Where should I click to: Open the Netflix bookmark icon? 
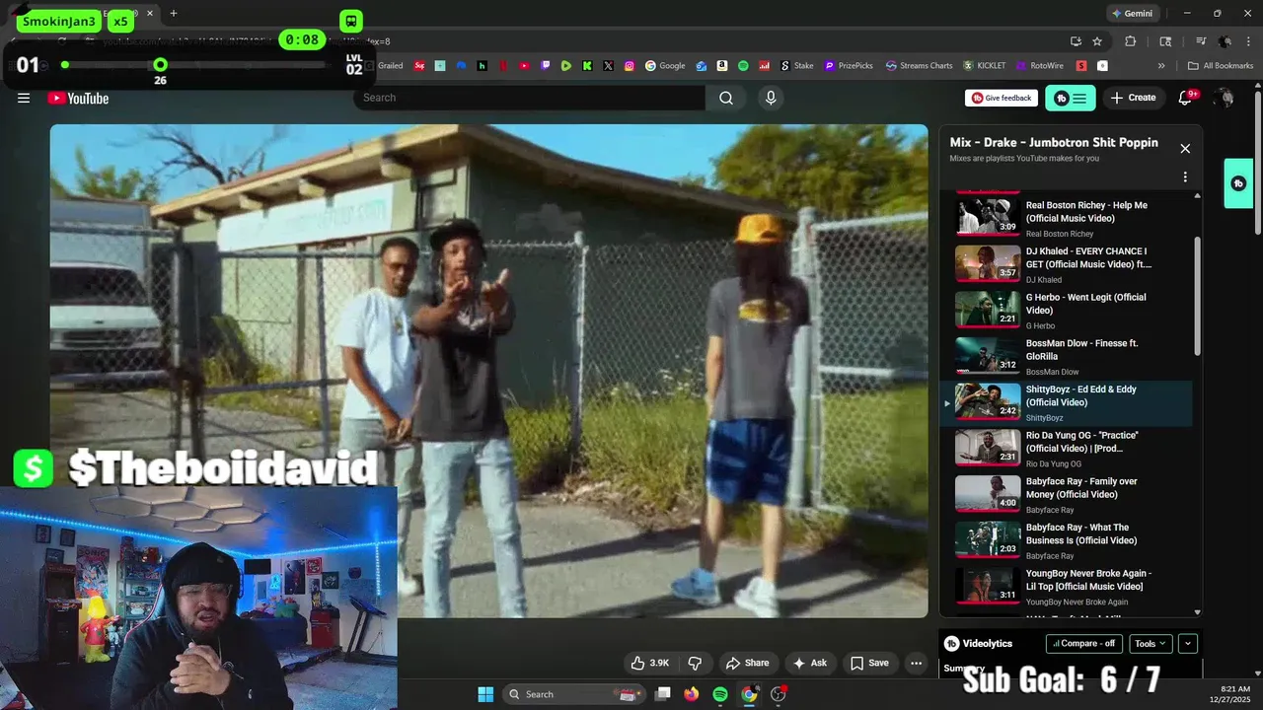point(503,66)
